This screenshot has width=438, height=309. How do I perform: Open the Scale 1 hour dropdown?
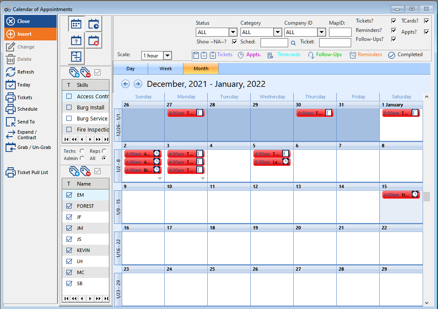(x=167, y=56)
